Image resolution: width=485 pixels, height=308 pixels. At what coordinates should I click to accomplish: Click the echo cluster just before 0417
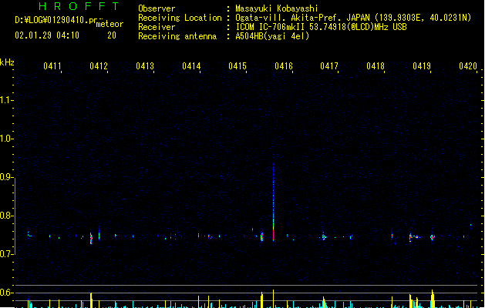(324, 237)
